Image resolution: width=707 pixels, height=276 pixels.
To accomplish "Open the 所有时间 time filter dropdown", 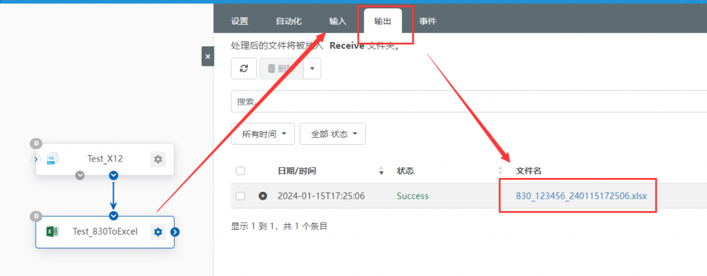I will (x=263, y=134).
